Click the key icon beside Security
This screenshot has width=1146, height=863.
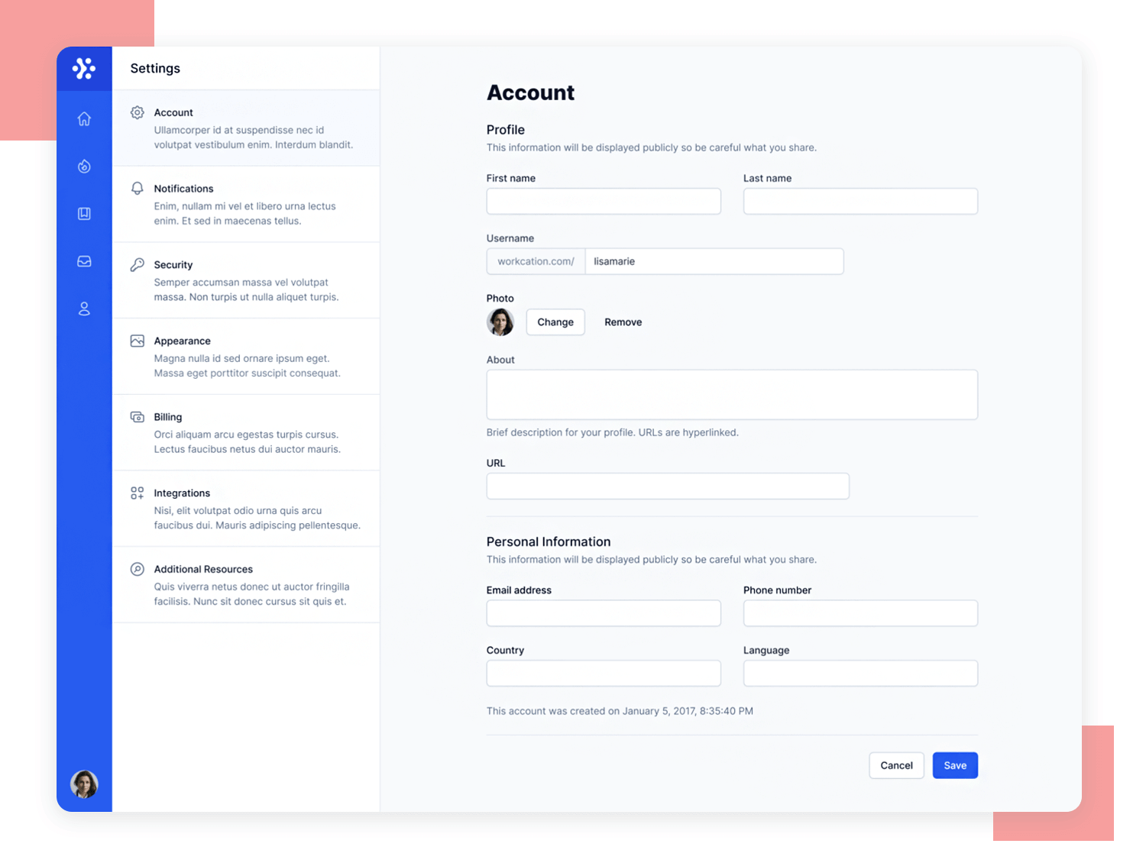click(138, 265)
